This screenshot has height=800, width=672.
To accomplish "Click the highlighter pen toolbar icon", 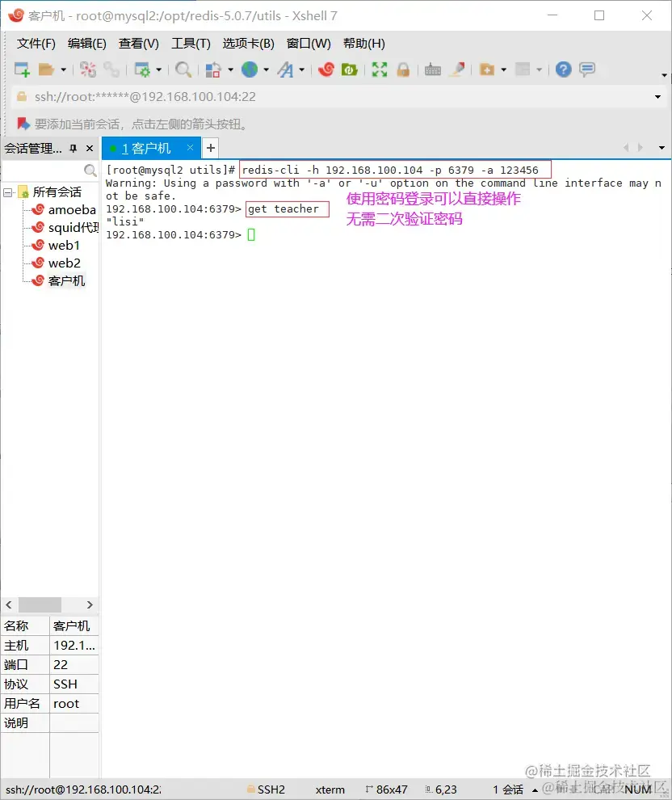I will 457,69.
